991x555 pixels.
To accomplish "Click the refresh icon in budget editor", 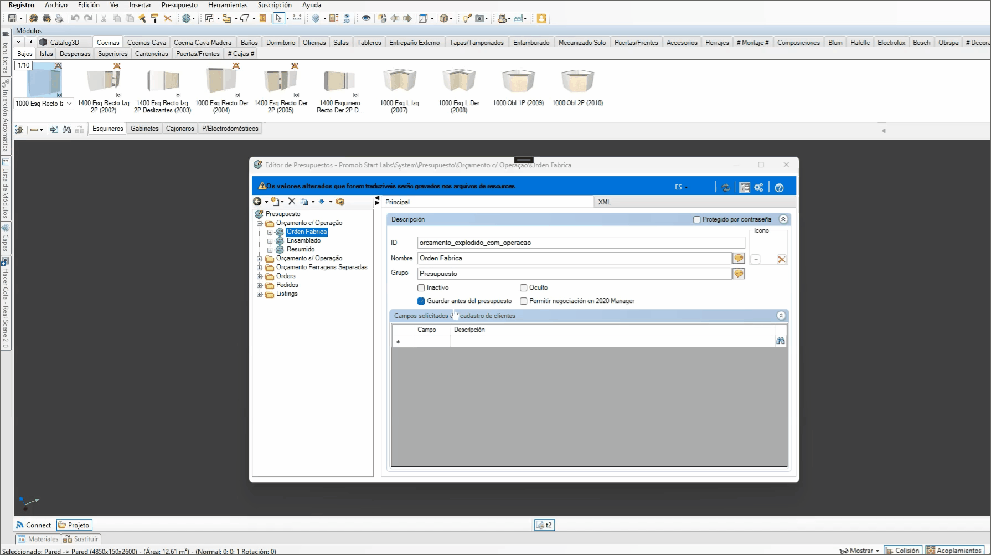I will click(x=726, y=188).
